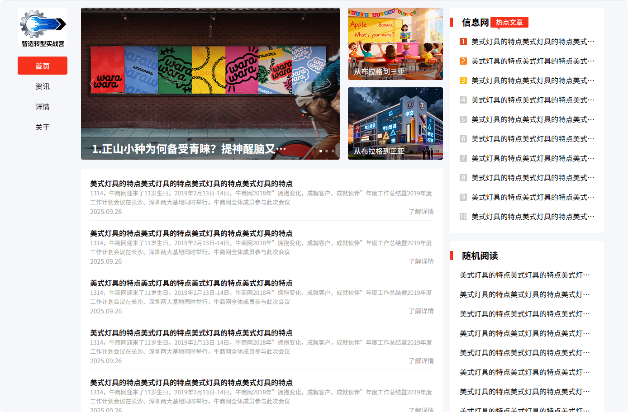The width and height of the screenshot is (628, 412).
Task: Click the top 从布拉格到三亚 classroom thumbnail
Action: click(395, 43)
